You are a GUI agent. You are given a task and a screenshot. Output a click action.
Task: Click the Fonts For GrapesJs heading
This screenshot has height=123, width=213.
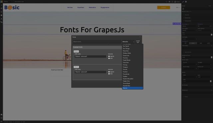coord(92,30)
